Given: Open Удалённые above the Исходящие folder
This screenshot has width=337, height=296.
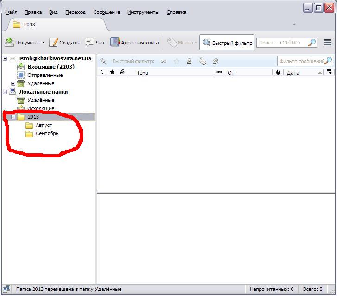Looking at the screenshot, I should click(41, 100).
